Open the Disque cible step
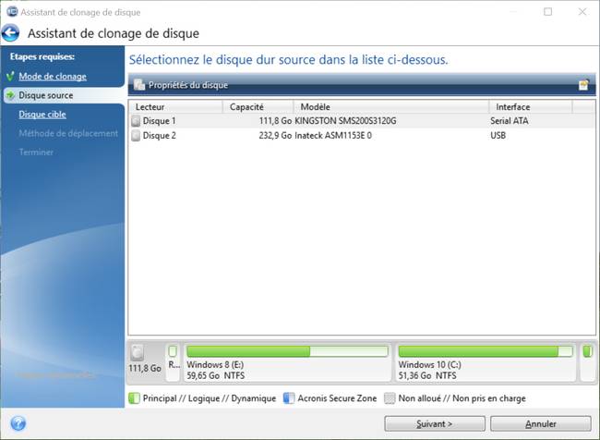 point(42,115)
